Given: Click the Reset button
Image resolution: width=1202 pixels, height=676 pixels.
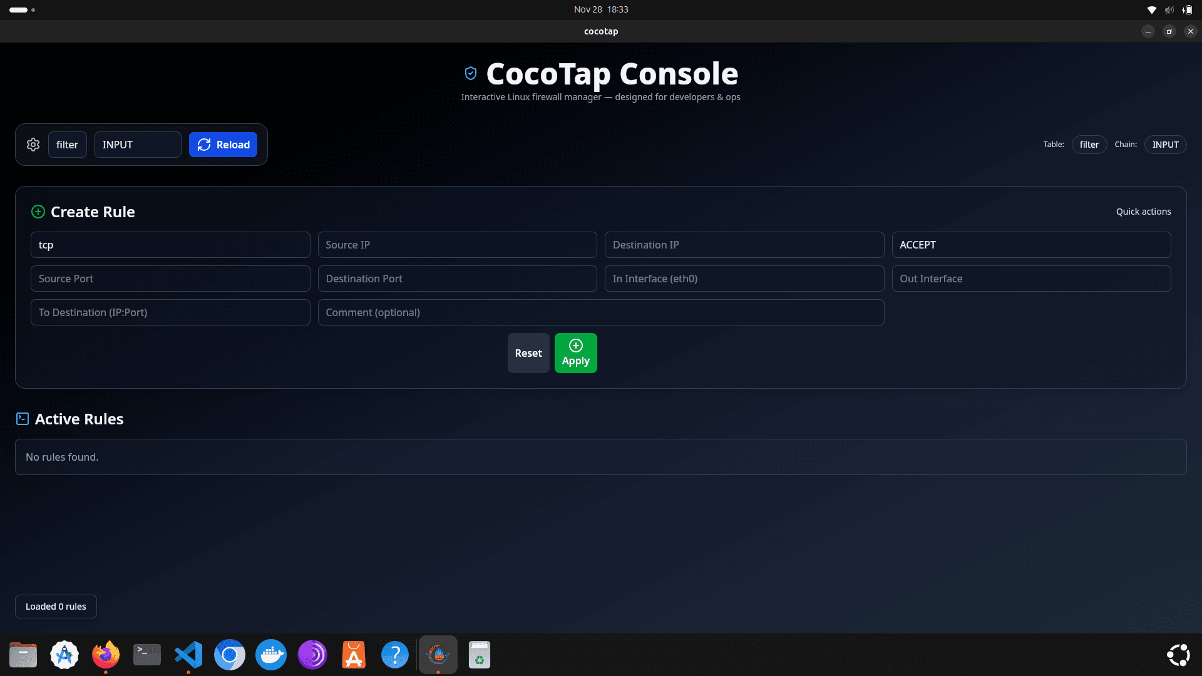Looking at the screenshot, I should (x=528, y=353).
